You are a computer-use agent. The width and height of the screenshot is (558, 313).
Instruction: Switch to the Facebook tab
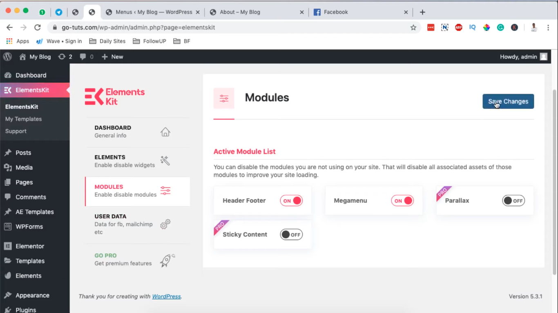tap(361, 12)
